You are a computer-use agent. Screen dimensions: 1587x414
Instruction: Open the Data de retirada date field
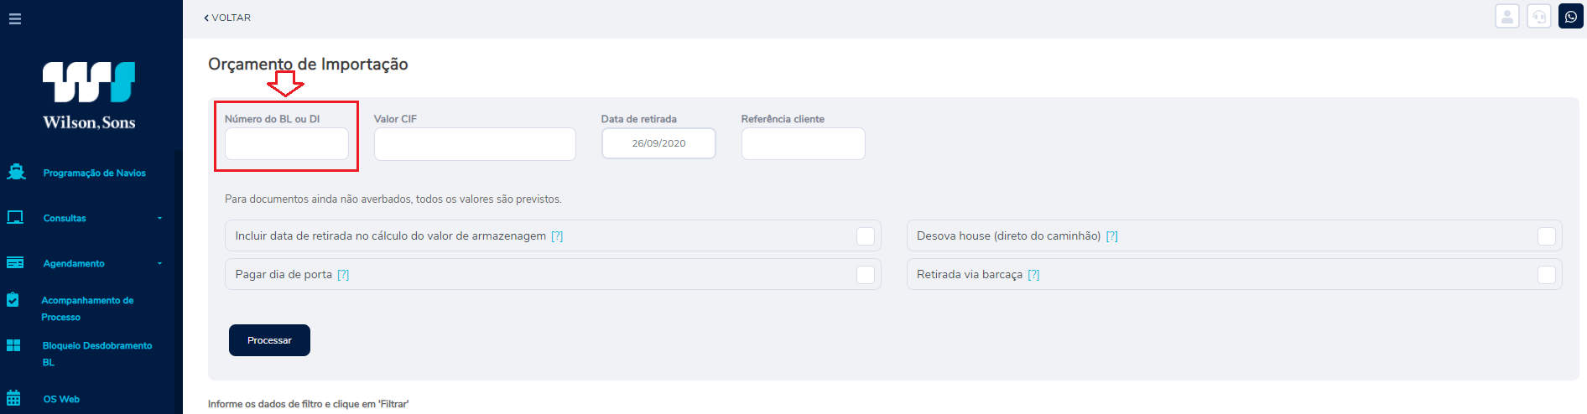(x=658, y=143)
